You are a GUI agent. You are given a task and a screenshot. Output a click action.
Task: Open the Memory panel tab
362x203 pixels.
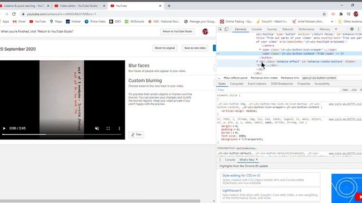tap(325, 29)
